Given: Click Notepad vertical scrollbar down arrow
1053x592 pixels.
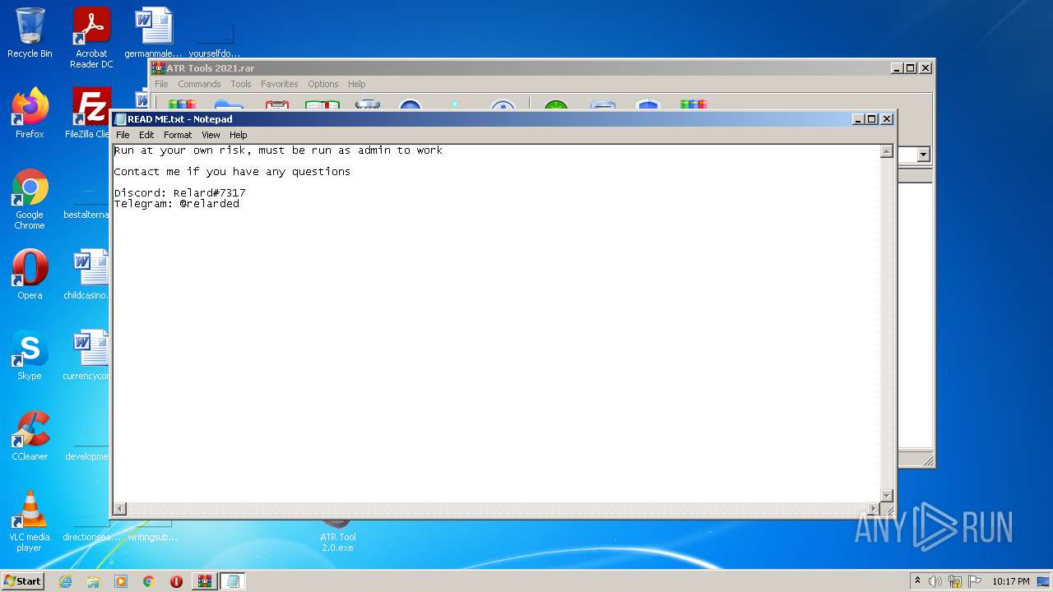Looking at the screenshot, I should pos(886,495).
